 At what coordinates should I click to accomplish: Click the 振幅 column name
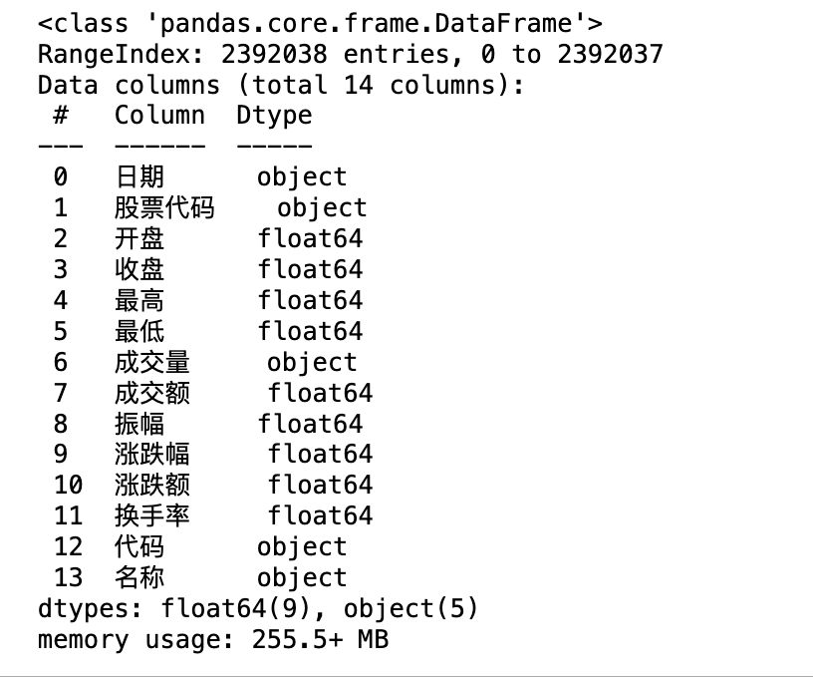tap(139, 424)
